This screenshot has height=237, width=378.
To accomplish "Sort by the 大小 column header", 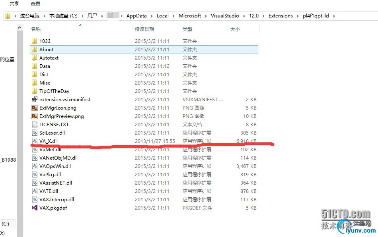I will click(x=235, y=29).
